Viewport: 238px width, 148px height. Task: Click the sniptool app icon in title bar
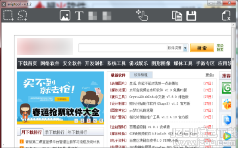pos(4,4)
